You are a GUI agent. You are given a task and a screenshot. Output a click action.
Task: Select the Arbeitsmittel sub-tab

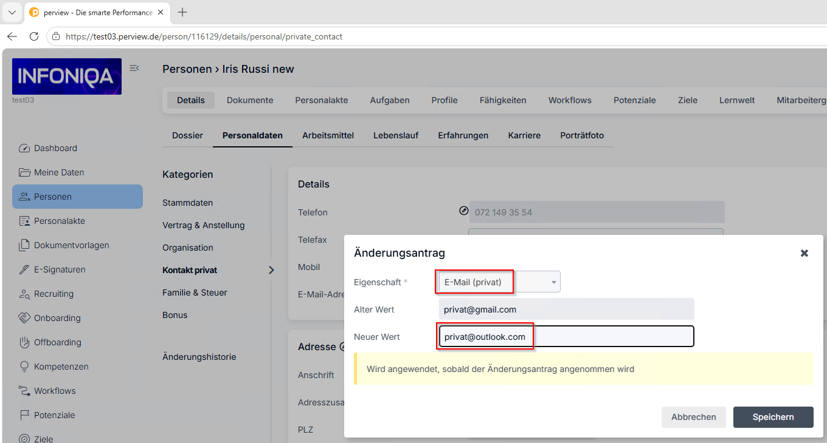pyautogui.click(x=328, y=135)
